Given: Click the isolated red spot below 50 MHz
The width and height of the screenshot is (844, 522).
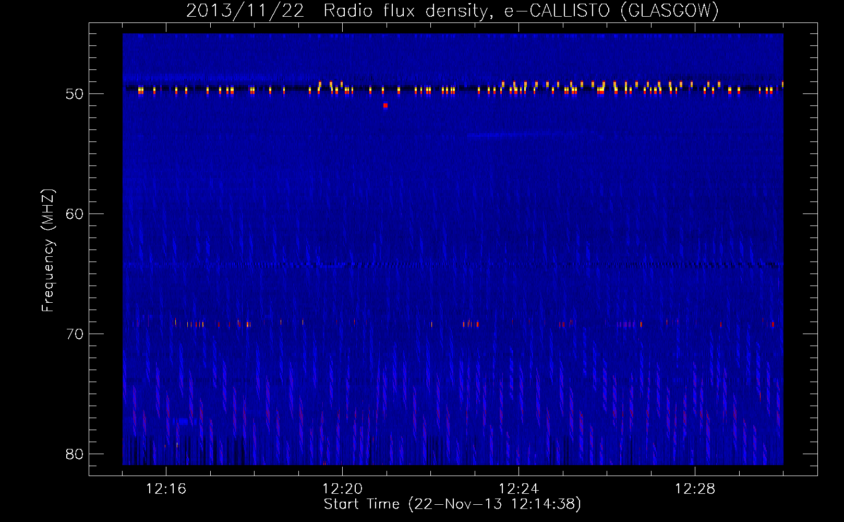Looking at the screenshot, I should pyautogui.click(x=385, y=105).
